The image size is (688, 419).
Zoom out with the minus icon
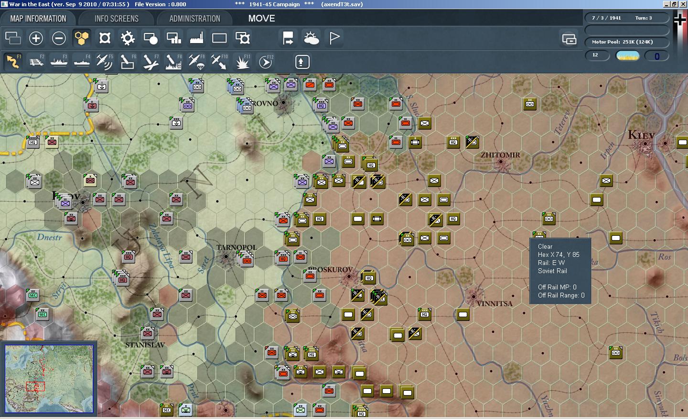point(59,38)
